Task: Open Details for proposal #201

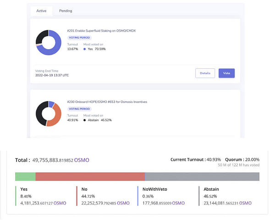Action: [x=205, y=73]
